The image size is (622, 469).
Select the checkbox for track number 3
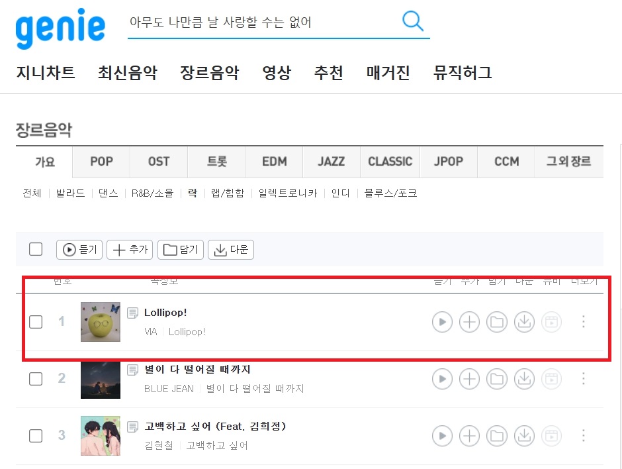click(36, 436)
